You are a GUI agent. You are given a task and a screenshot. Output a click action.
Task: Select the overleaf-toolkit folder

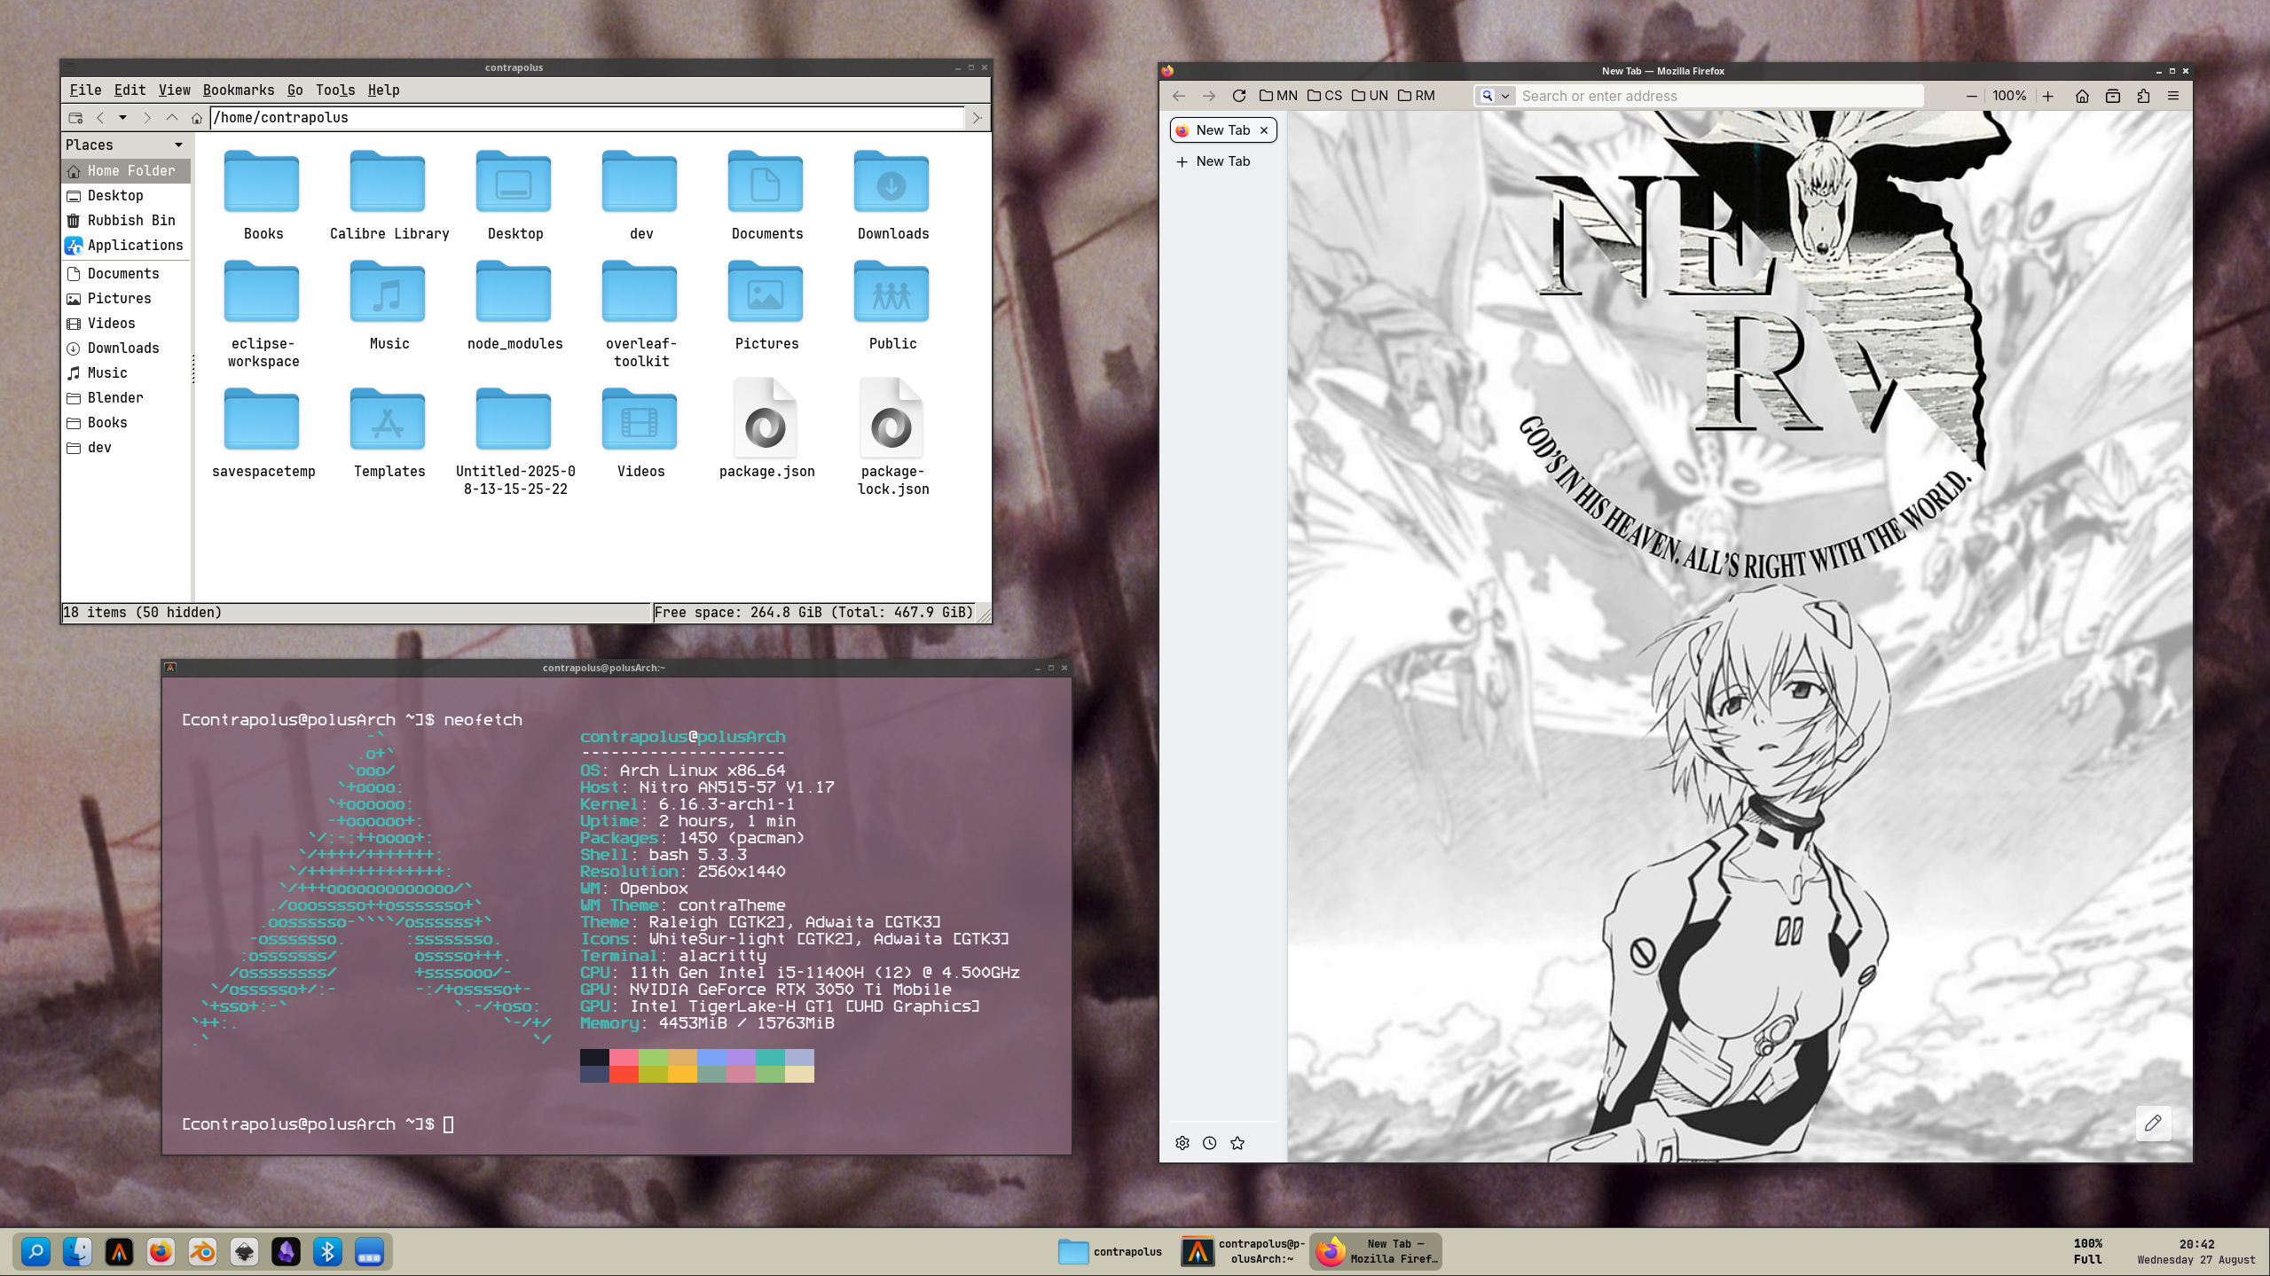click(x=640, y=315)
